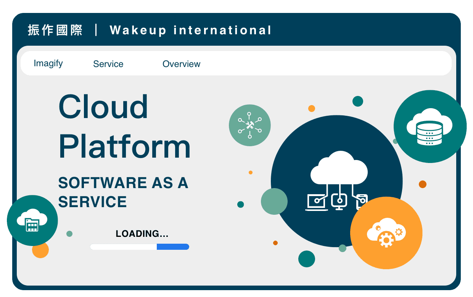
Task: Click the Wakeup international title
Action: pyautogui.click(x=191, y=30)
